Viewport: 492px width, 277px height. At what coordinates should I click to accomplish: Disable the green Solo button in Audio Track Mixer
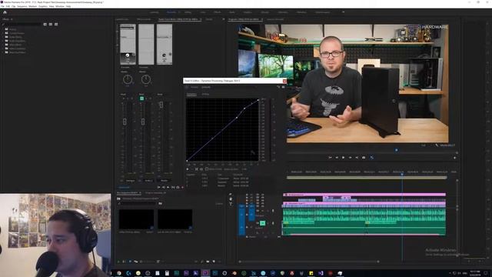141,98
